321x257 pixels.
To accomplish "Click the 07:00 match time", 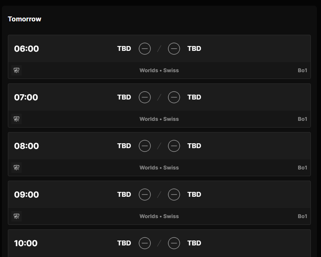I will click(26, 97).
